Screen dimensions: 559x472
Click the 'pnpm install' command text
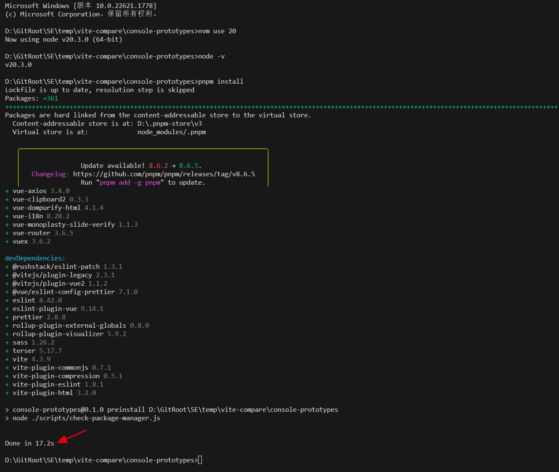point(221,82)
